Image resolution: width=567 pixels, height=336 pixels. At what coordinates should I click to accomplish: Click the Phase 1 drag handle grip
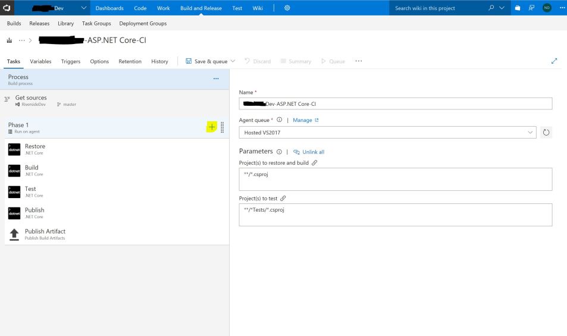[x=223, y=127]
